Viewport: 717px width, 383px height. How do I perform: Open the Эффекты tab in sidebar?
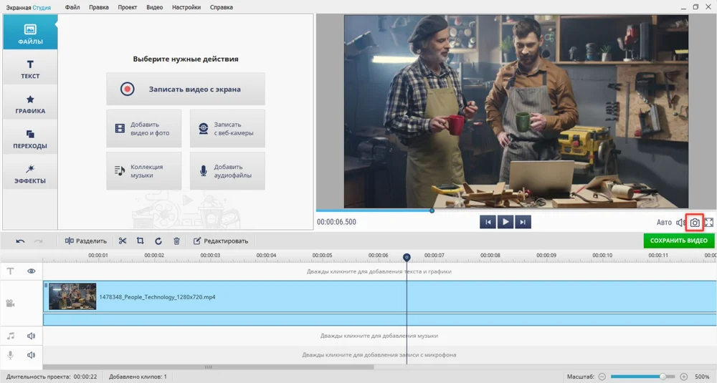pos(30,174)
